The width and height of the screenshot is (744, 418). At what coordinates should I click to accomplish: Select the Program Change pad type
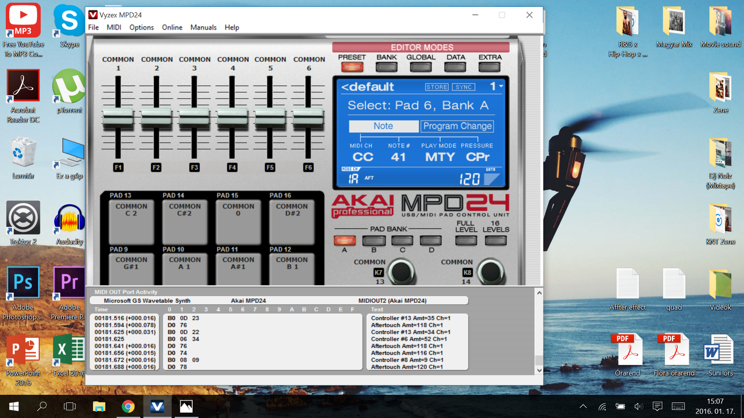[457, 126]
